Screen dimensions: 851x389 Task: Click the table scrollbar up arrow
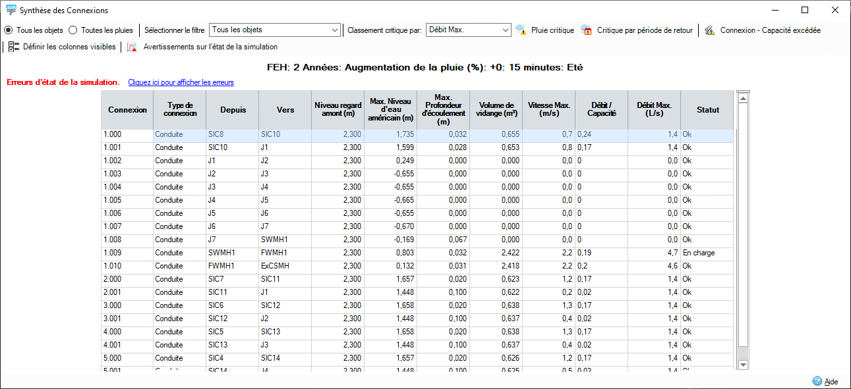click(x=743, y=99)
